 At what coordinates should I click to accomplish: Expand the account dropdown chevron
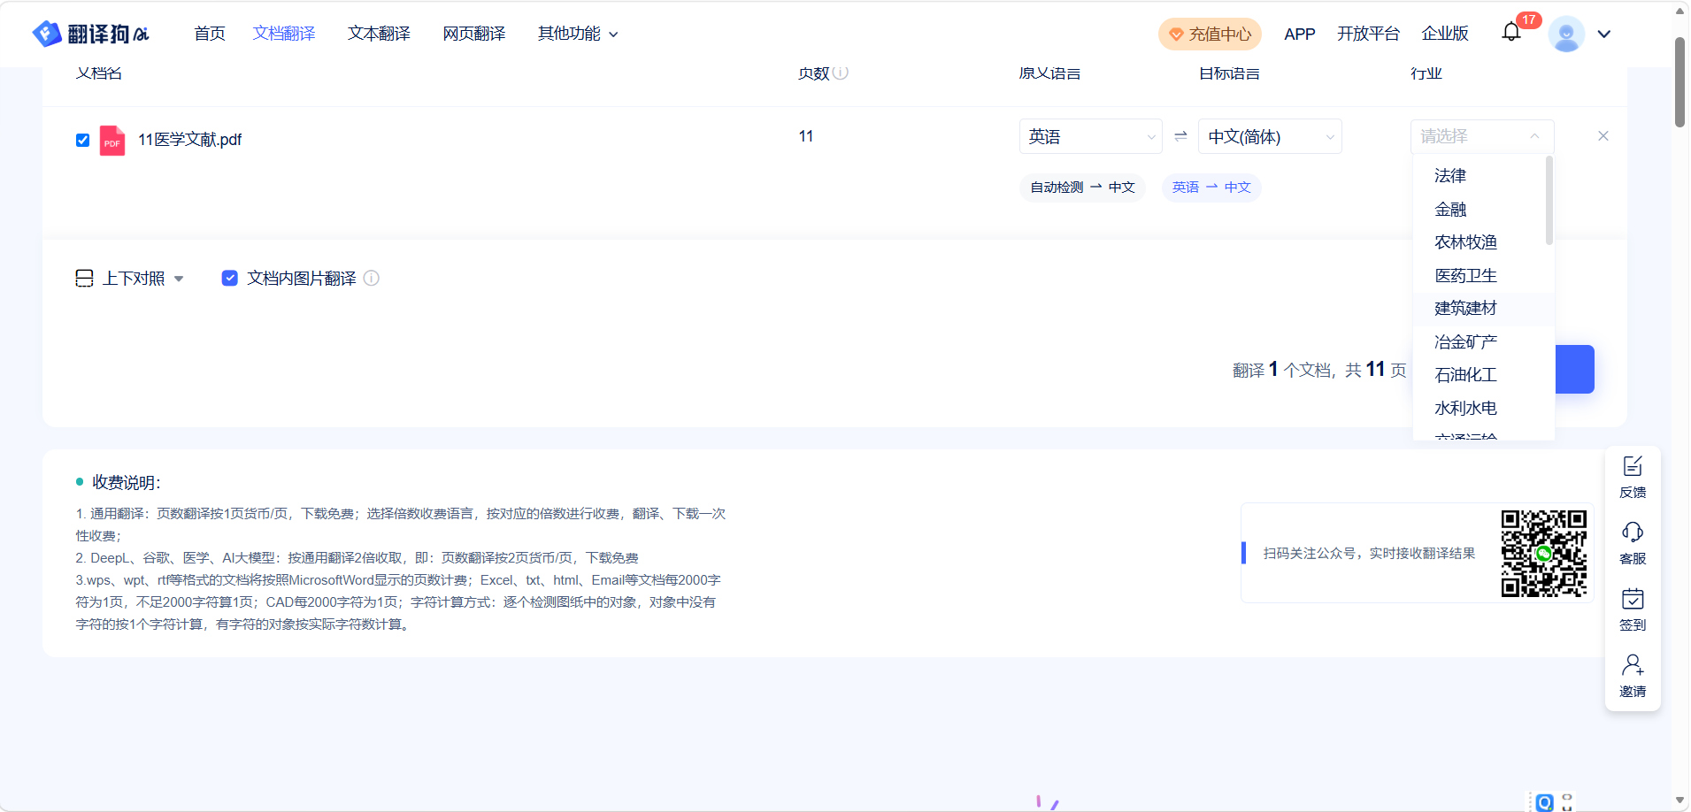(1604, 34)
